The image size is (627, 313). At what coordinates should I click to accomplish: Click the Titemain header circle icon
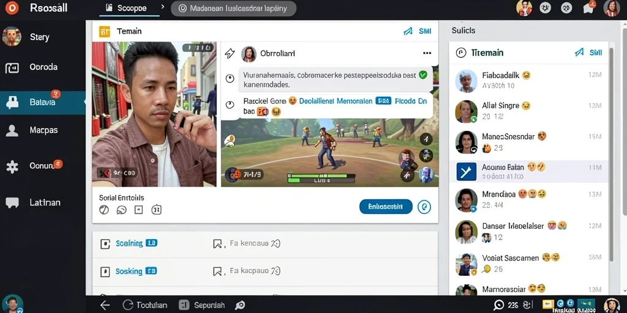[461, 53]
